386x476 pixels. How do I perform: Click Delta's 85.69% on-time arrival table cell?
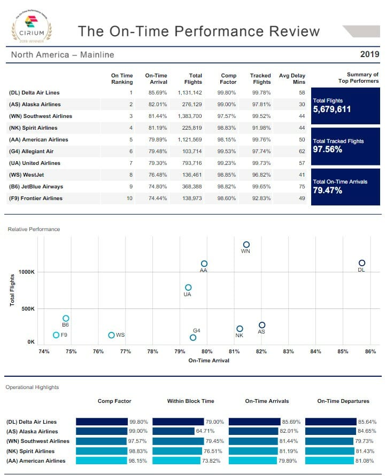point(158,93)
